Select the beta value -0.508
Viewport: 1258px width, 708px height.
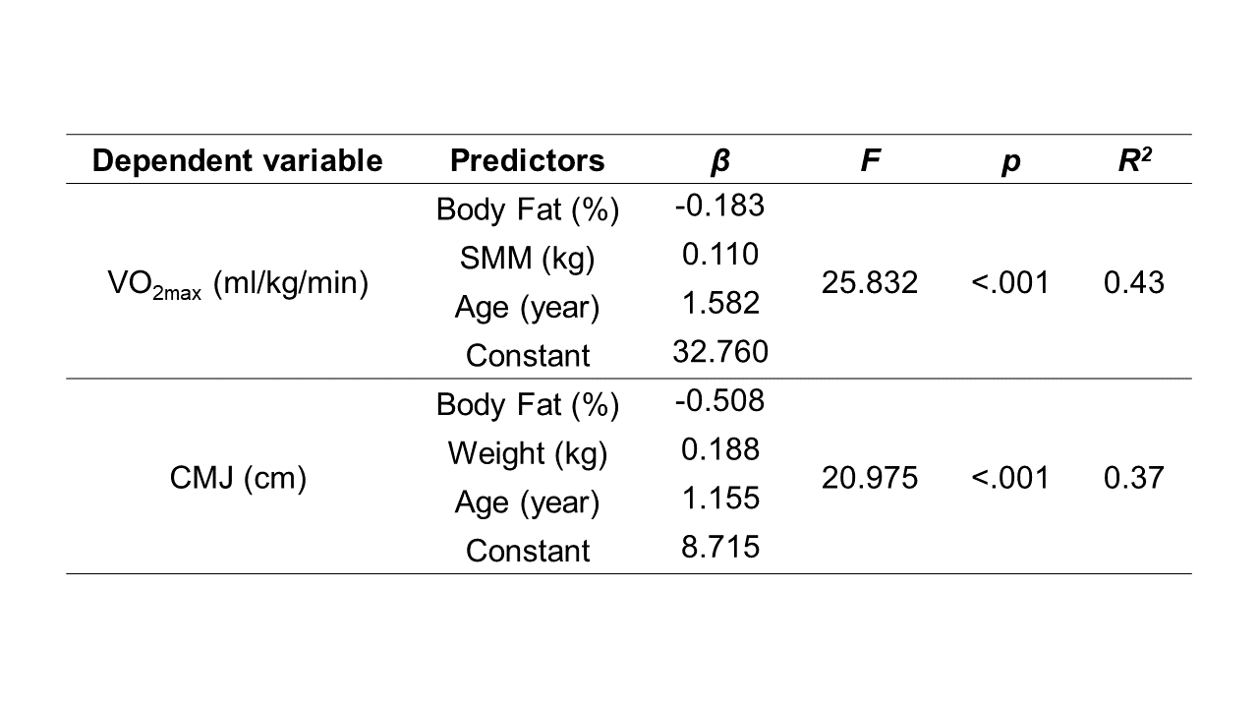tap(719, 400)
